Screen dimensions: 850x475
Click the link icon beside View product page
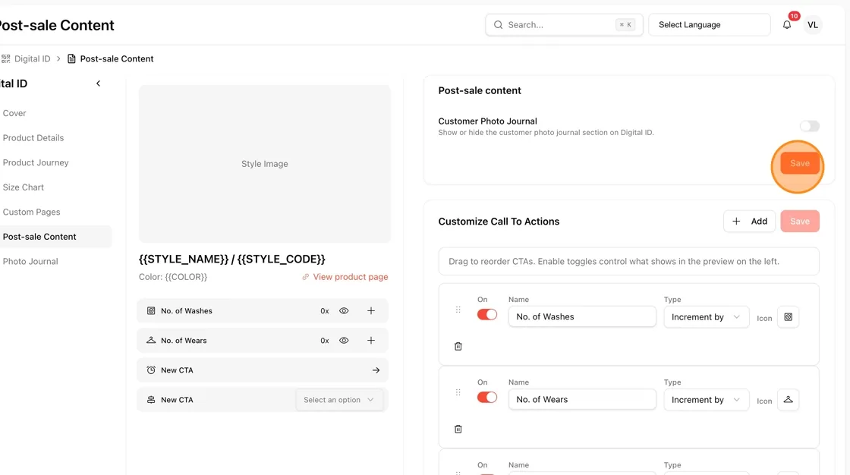click(x=306, y=277)
